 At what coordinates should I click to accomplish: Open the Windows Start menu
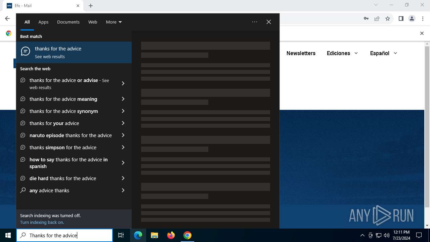(8, 235)
